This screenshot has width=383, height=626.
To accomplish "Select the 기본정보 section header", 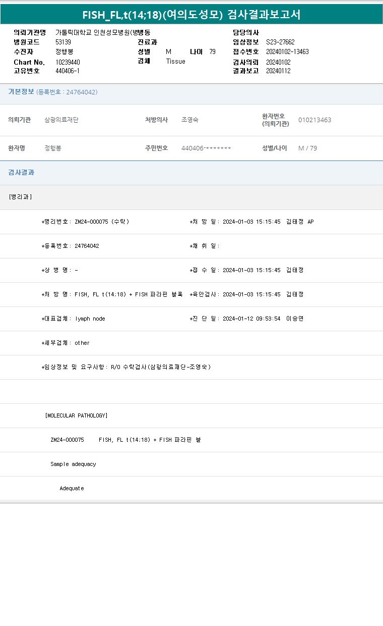I will (21, 92).
